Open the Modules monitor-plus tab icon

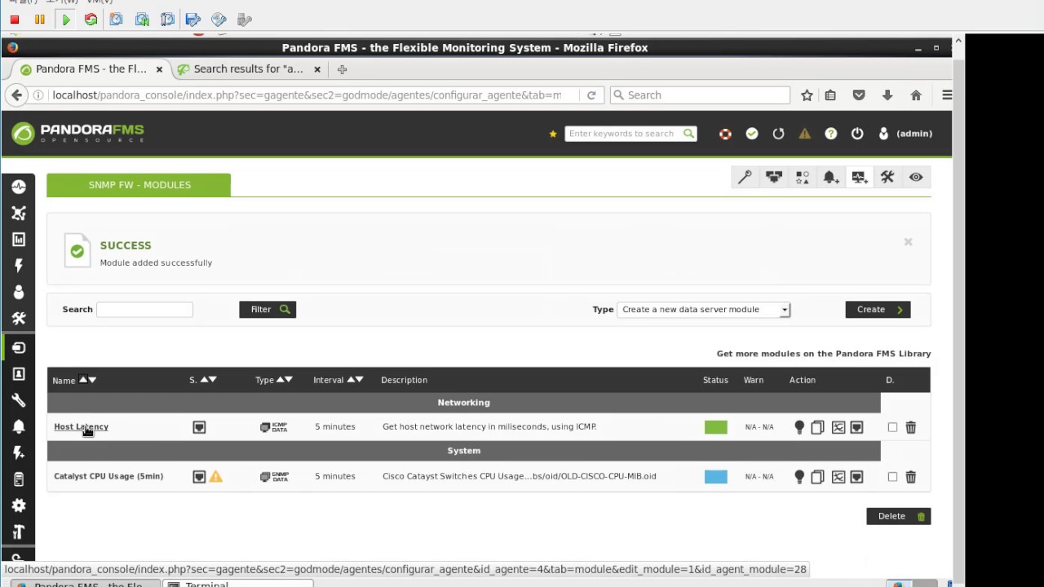(859, 177)
